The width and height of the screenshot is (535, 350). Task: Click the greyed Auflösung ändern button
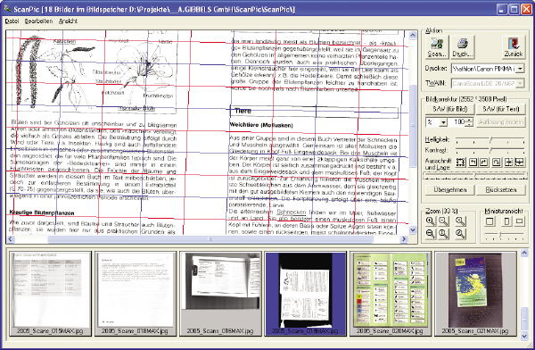500,122
